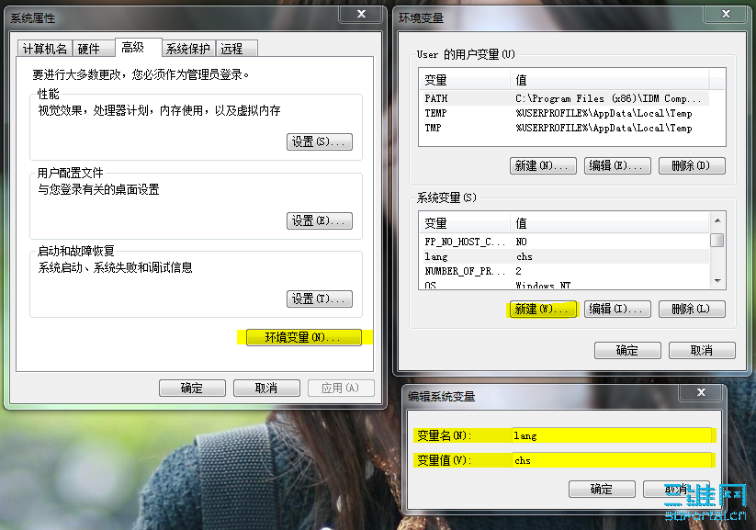Click 编辑 for the user variables
The image size is (756, 530).
click(617, 165)
